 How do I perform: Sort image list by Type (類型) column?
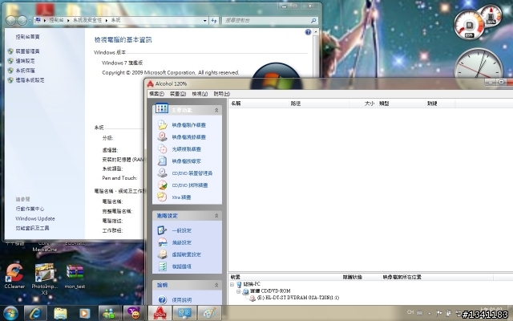click(401, 104)
